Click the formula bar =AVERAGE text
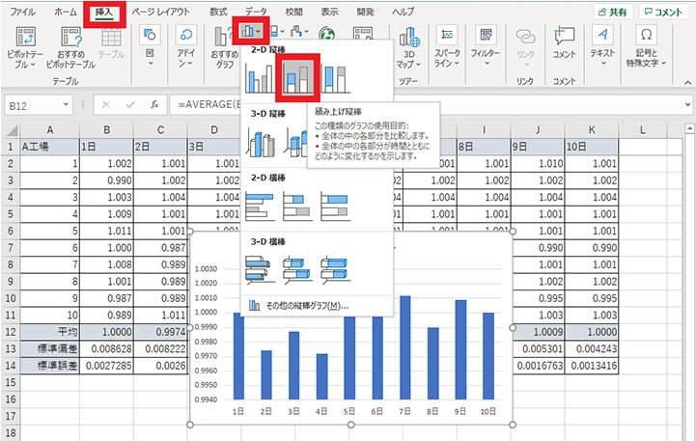 pos(209,105)
